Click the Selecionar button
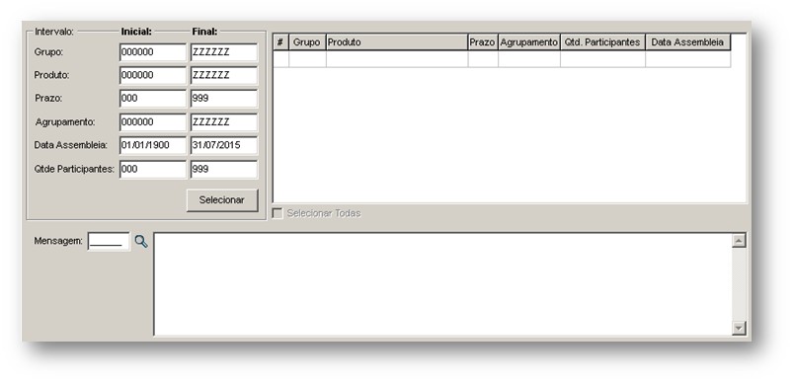Image resolution: width=793 pixels, height=383 pixels. pyautogui.click(x=222, y=200)
